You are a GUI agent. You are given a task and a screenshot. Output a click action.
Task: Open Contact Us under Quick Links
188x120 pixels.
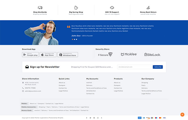coord(63,88)
